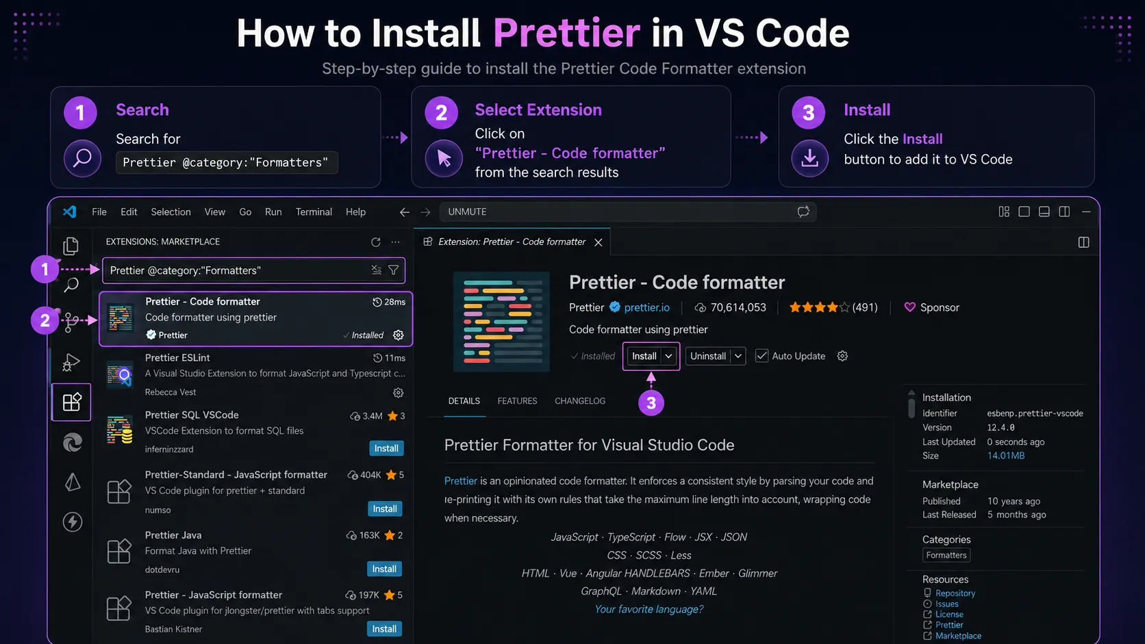Click the Sponsor link
Image resolution: width=1145 pixels, height=644 pixels.
click(931, 307)
